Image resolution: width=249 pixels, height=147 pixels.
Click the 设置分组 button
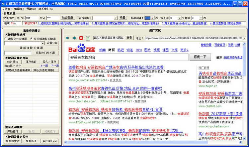click(x=52, y=43)
